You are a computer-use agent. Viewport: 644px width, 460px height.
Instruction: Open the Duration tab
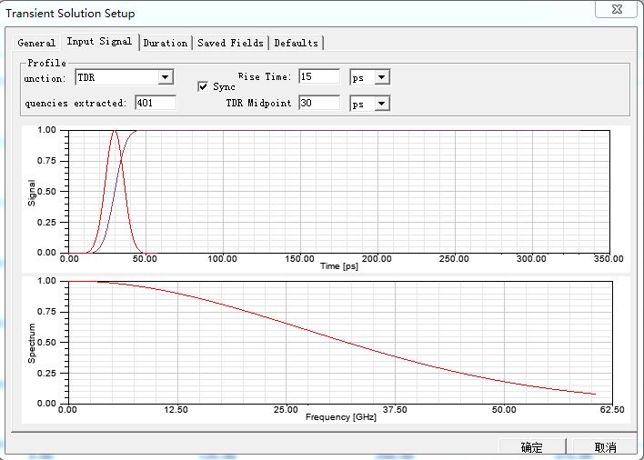[x=166, y=43]
